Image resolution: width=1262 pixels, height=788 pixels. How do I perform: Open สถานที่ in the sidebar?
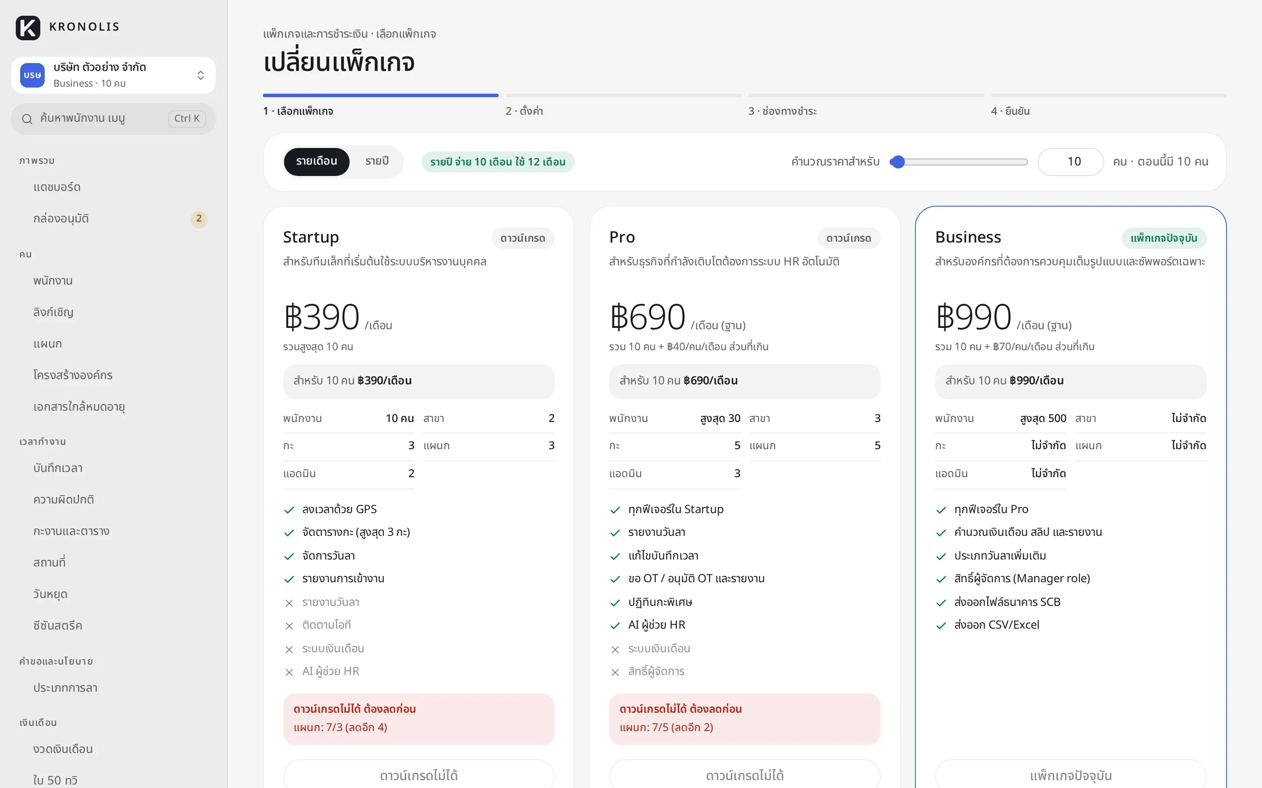113,563
